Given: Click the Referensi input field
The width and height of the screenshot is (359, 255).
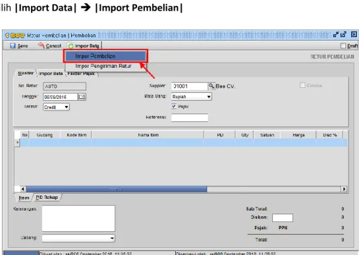Looking at the screenshot, I should (x=190, y=117).
